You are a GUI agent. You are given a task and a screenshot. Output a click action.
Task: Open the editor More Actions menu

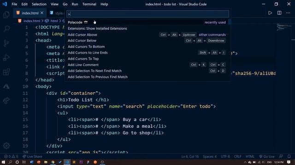(288, 13)
